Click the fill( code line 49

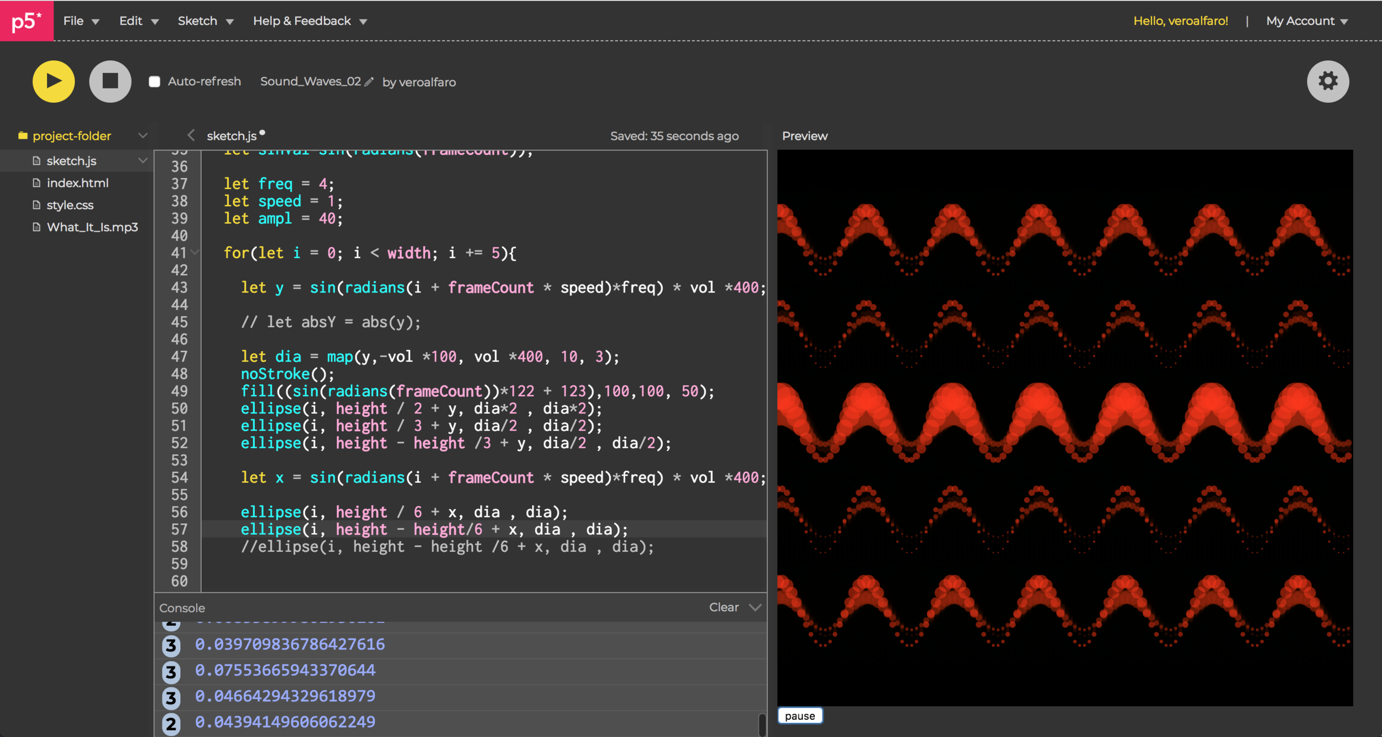(478, 391)
